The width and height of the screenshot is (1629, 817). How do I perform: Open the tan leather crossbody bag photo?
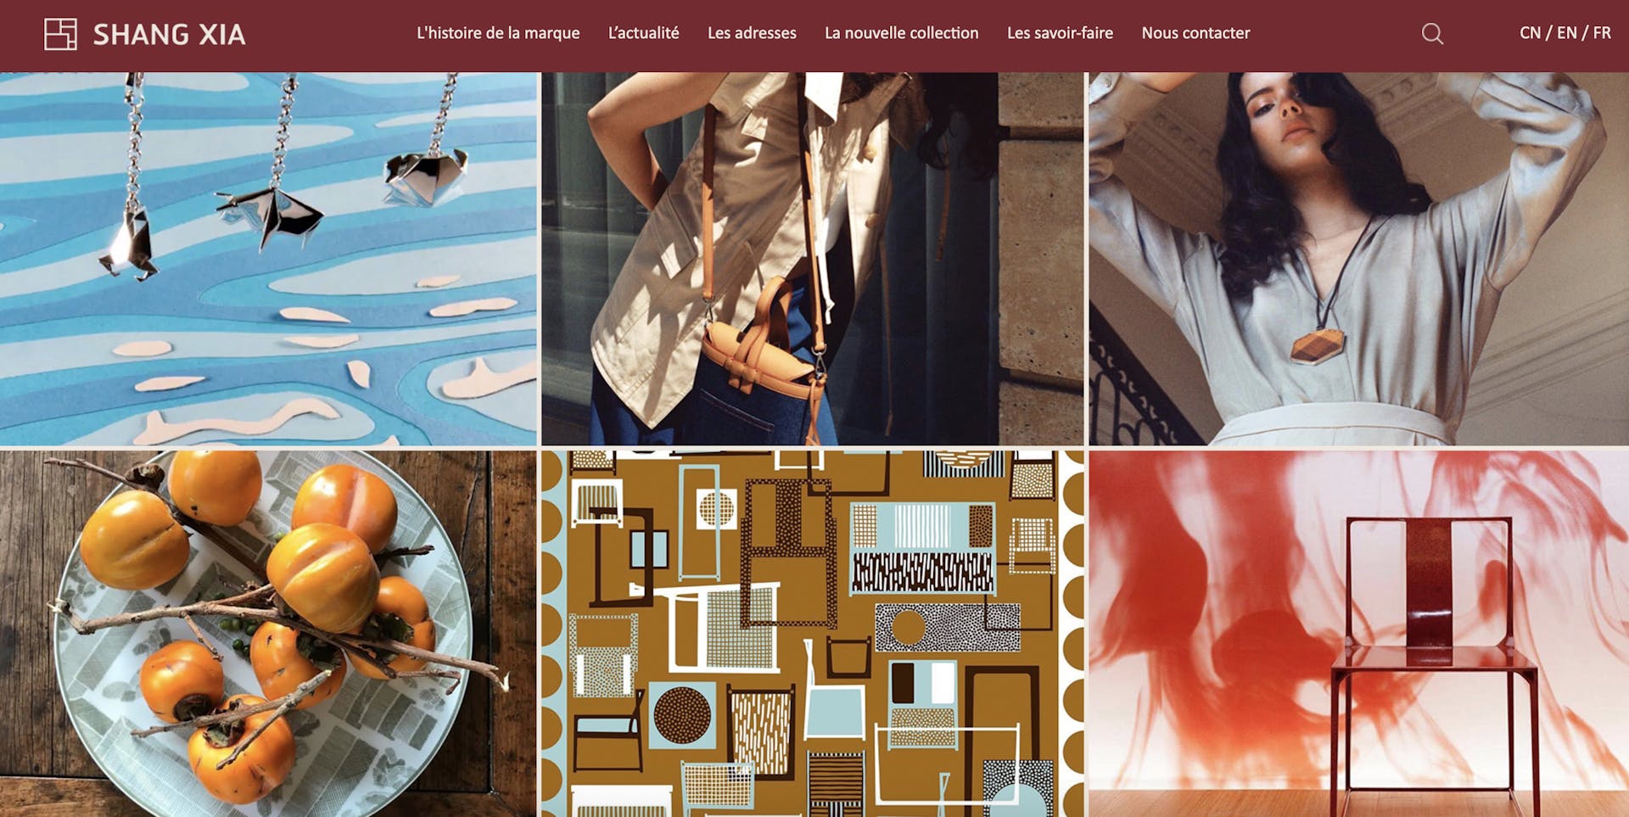click(813, 259)
